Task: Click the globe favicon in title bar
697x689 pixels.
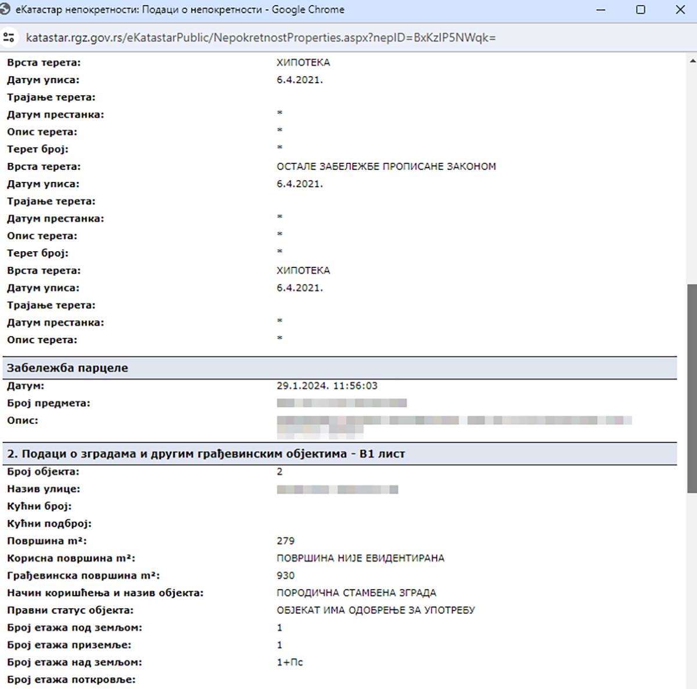Action: (x=6, y=10)
